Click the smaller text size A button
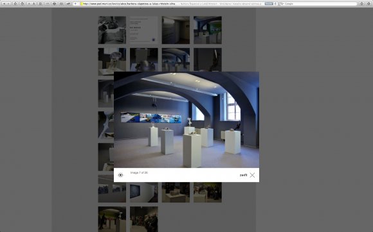The height and width of the screenshot is (232, 373). (x=29, y=4)
